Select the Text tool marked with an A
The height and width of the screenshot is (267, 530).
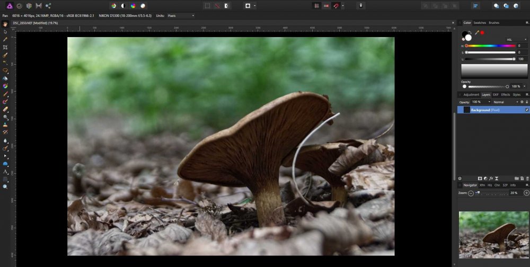[x=5, y=172]
